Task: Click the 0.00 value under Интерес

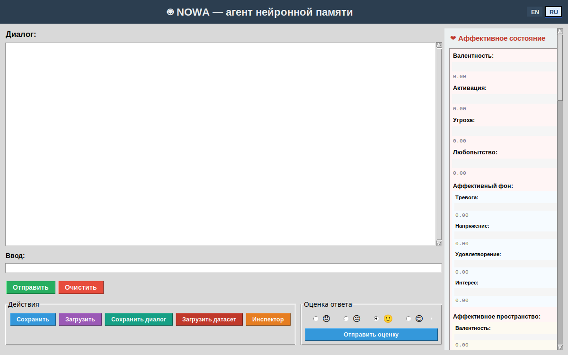Action: (x=462, y=301)
